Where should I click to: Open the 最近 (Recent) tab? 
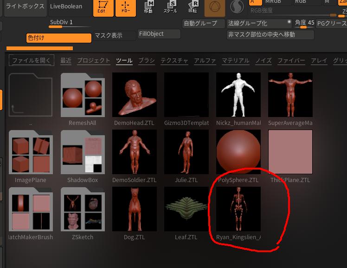66,60
